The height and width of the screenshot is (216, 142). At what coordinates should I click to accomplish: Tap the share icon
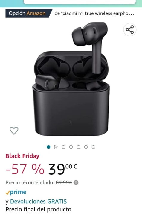tap(130, 29)
